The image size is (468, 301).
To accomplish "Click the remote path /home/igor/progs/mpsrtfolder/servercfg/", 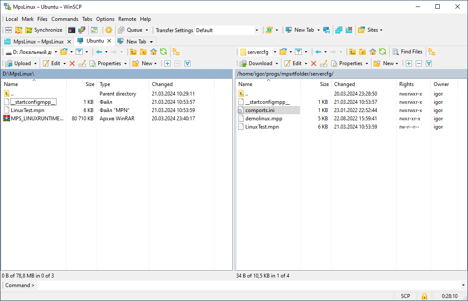I will pos(285,74).
